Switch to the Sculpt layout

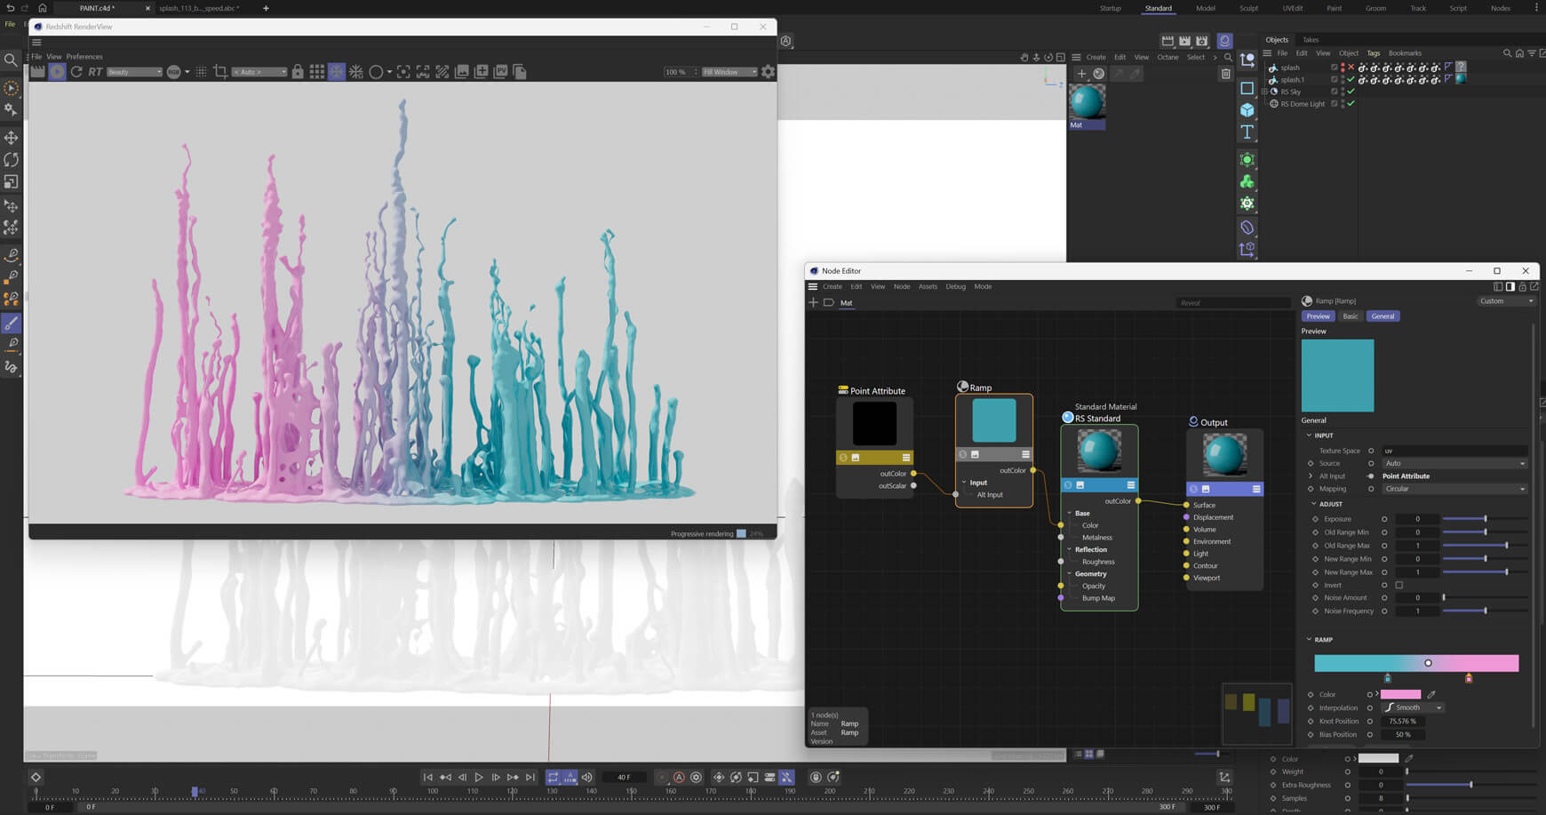click(x=1248, y=8)
